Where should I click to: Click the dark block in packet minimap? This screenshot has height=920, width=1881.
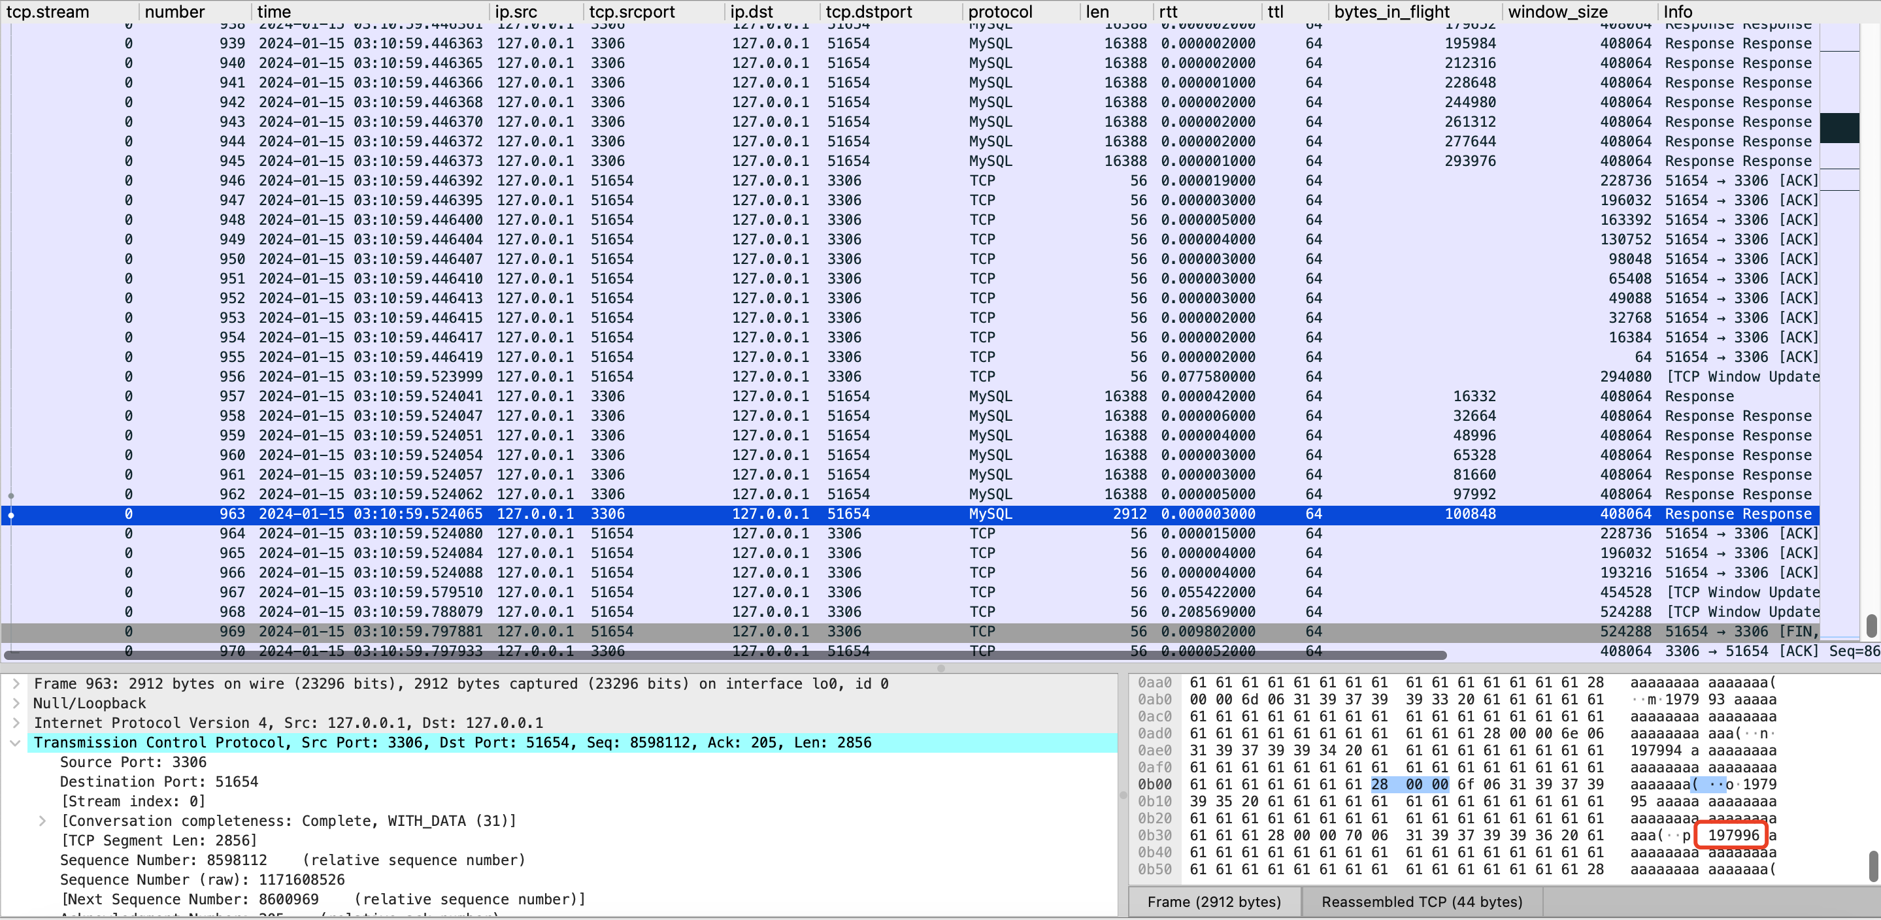(x=1839, y=128)
